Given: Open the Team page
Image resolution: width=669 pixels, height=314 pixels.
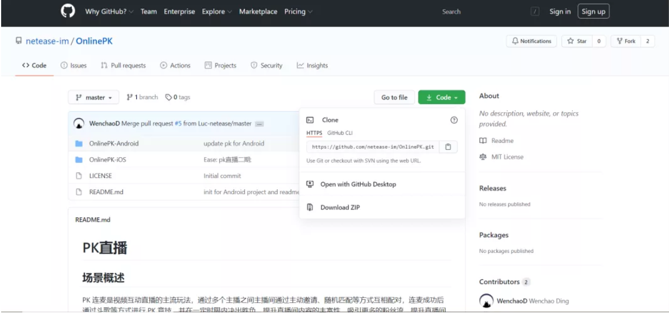Looking at the screenshot, I should pyautogui.click(x=149, y=11).
